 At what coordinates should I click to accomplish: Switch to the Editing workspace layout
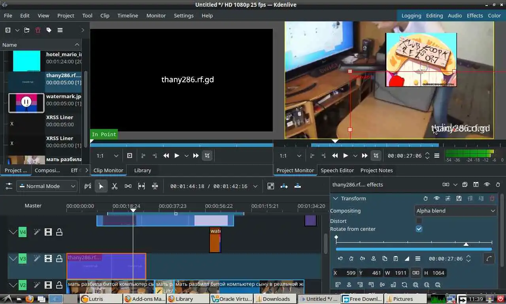tap(434, 15)
